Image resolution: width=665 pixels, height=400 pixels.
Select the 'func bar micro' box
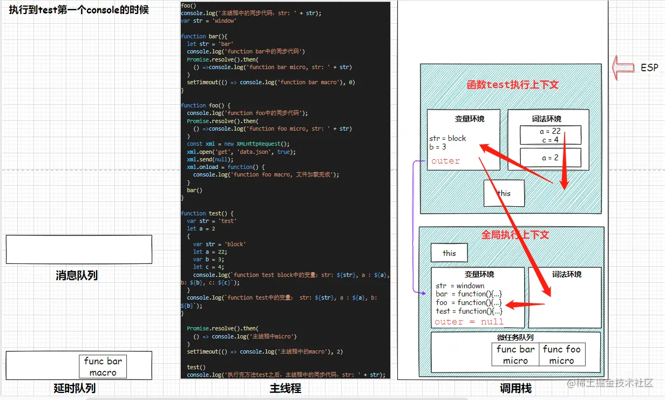pos(515,355)
